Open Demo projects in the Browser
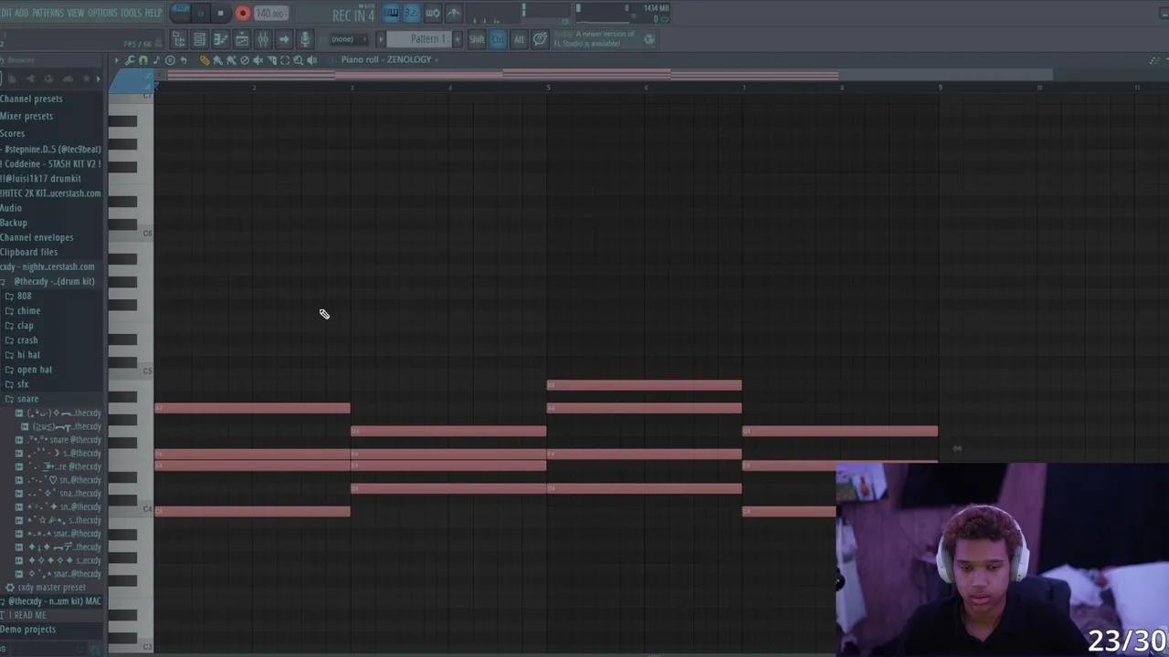 coord(28,630)
